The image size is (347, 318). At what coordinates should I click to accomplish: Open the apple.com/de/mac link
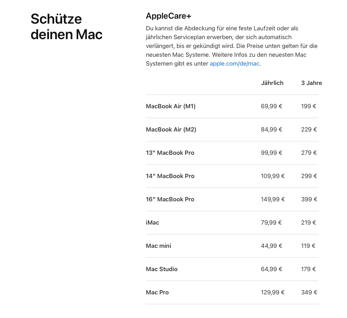click(x=234, y=64)
